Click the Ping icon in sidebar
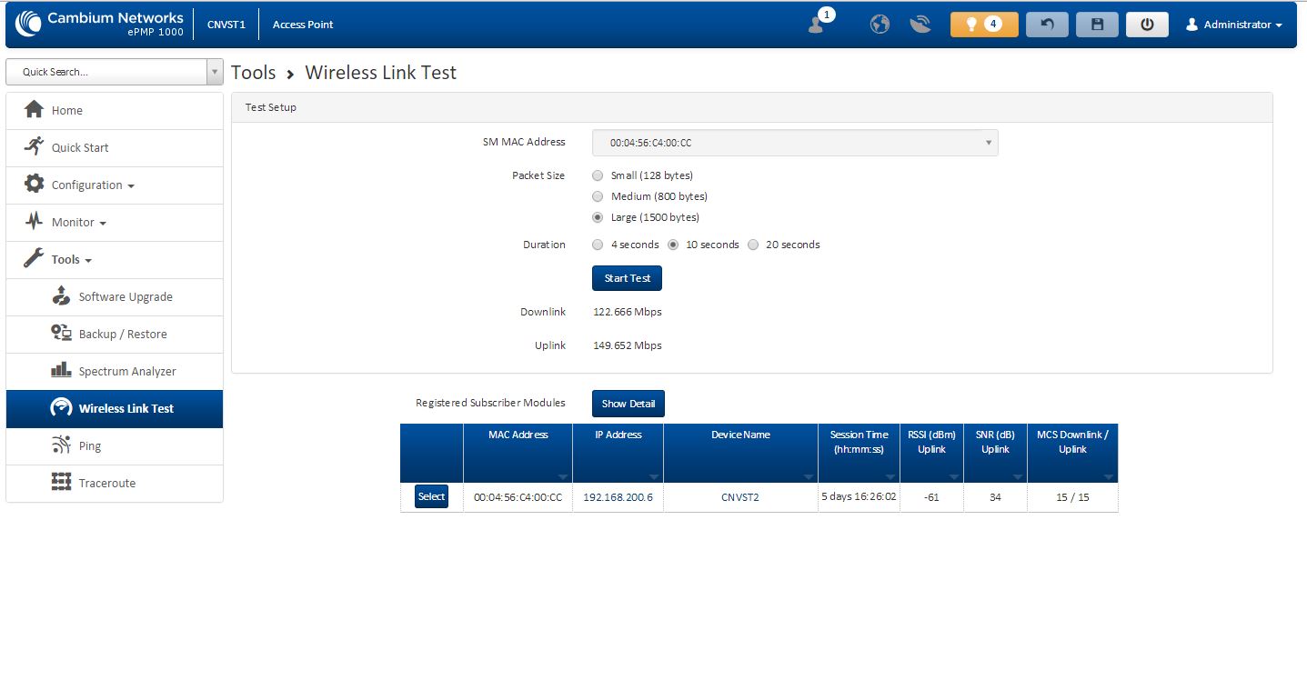This screenshot has height=680, width=1307. [61, 445]
